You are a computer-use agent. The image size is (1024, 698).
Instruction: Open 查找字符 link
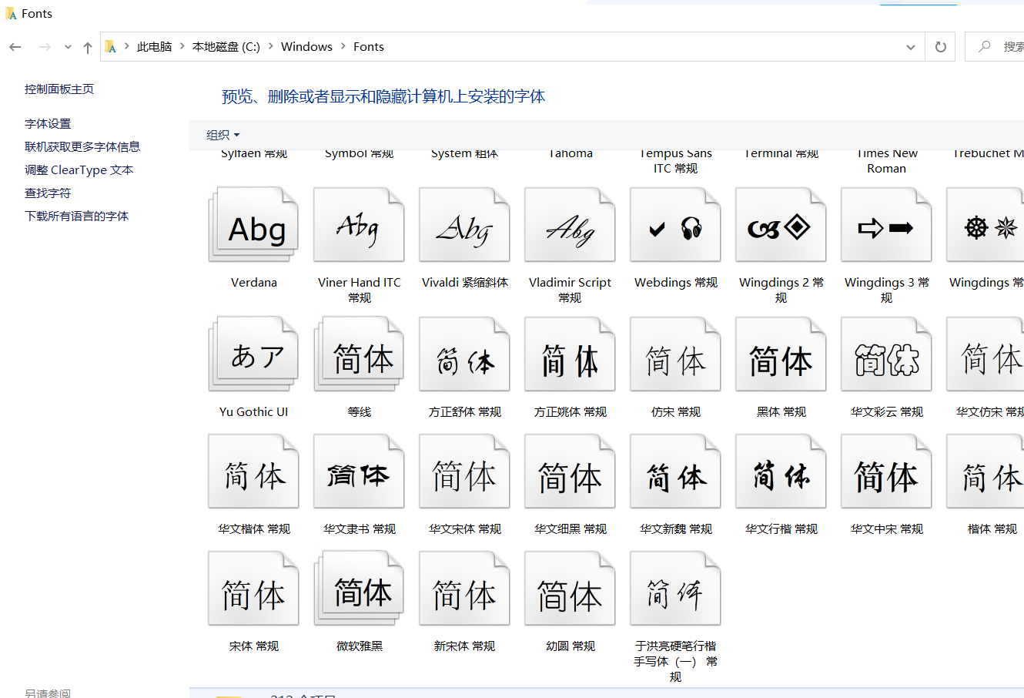[x=48, y=193]
